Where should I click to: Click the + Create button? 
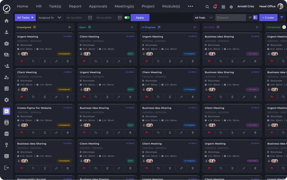click(268, 18)
